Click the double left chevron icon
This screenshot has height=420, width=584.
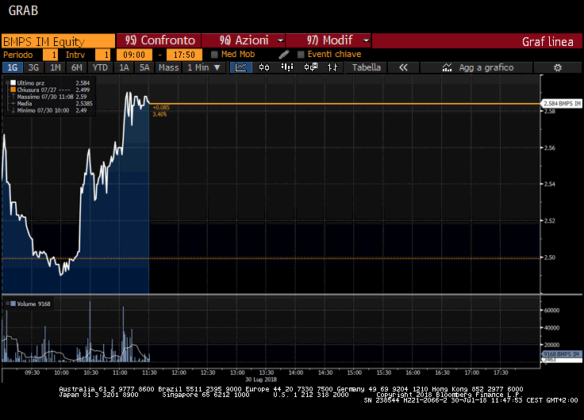click(403, 68)
